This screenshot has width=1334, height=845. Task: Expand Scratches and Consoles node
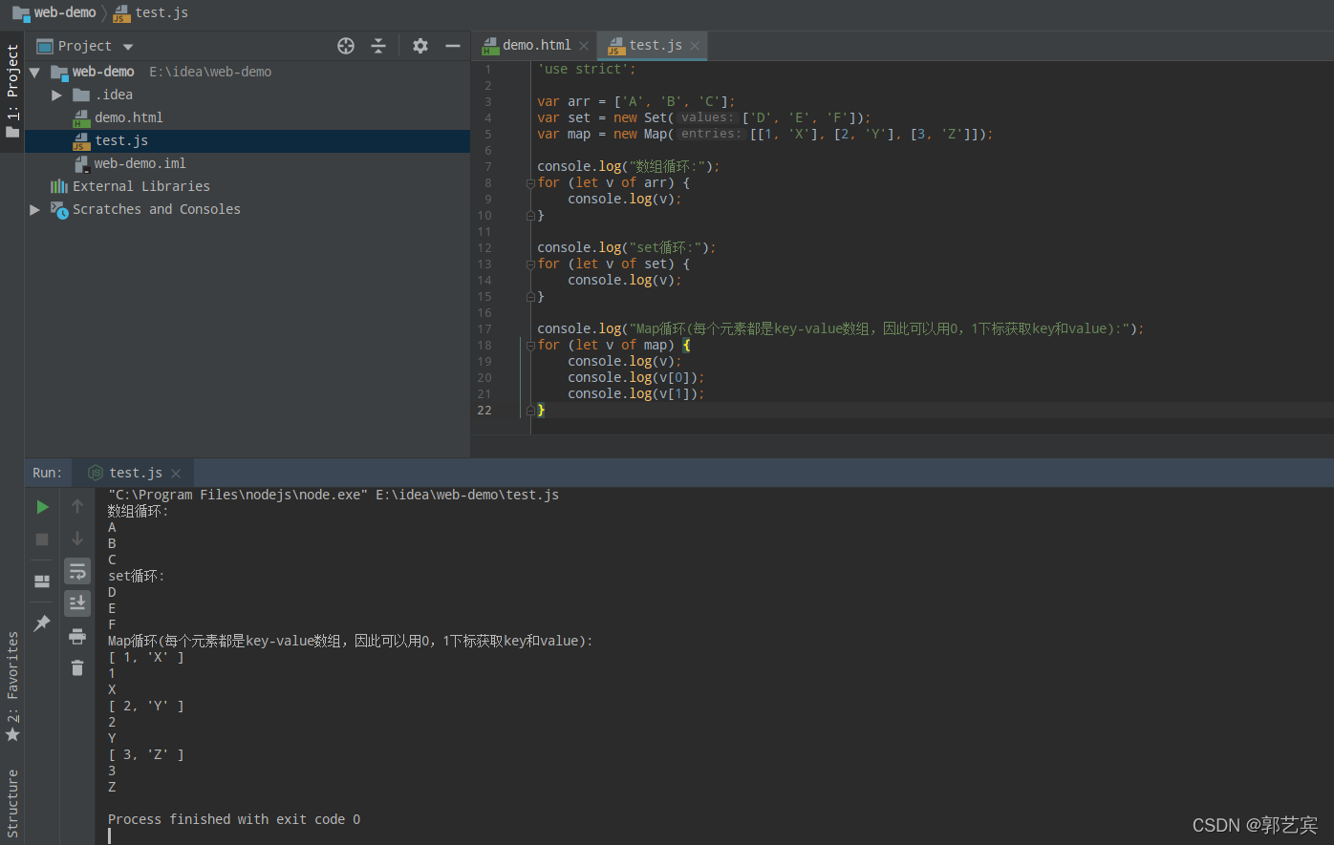pos(34,209)
